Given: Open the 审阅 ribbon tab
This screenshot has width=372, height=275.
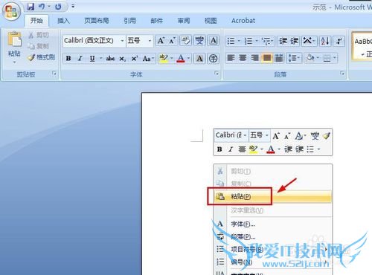Looking at the screenshot, I should pos(184,21).
